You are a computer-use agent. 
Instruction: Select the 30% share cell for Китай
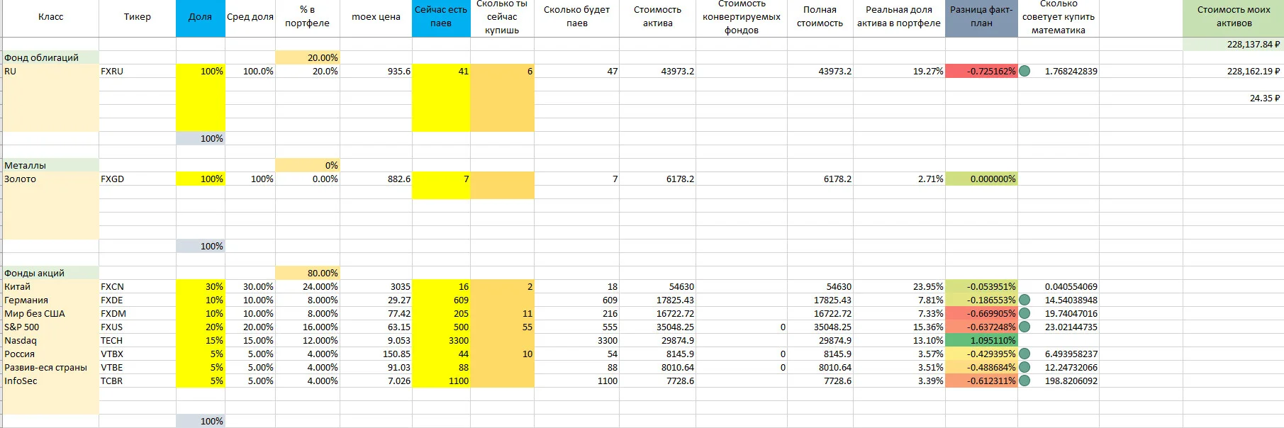[x=201, y=286]
